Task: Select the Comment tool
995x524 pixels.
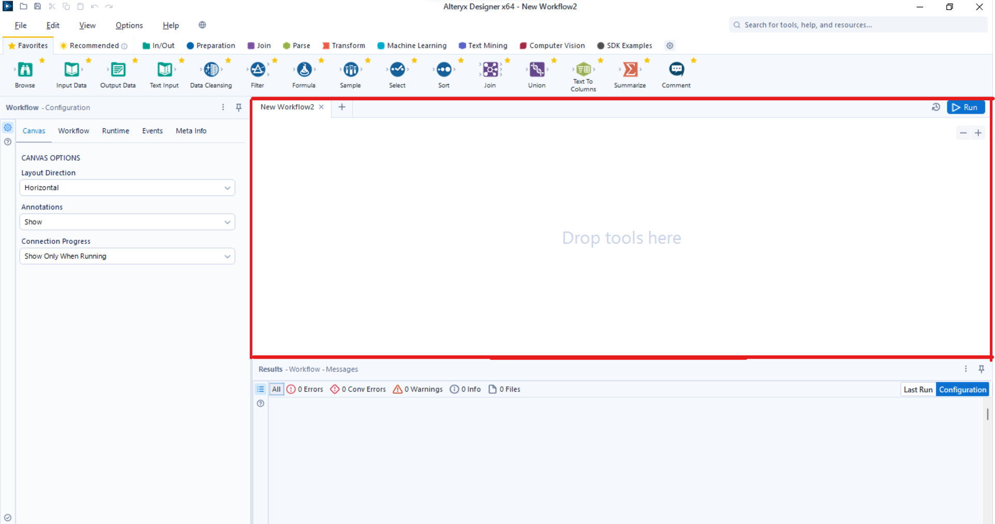Action: pos(676,69)
